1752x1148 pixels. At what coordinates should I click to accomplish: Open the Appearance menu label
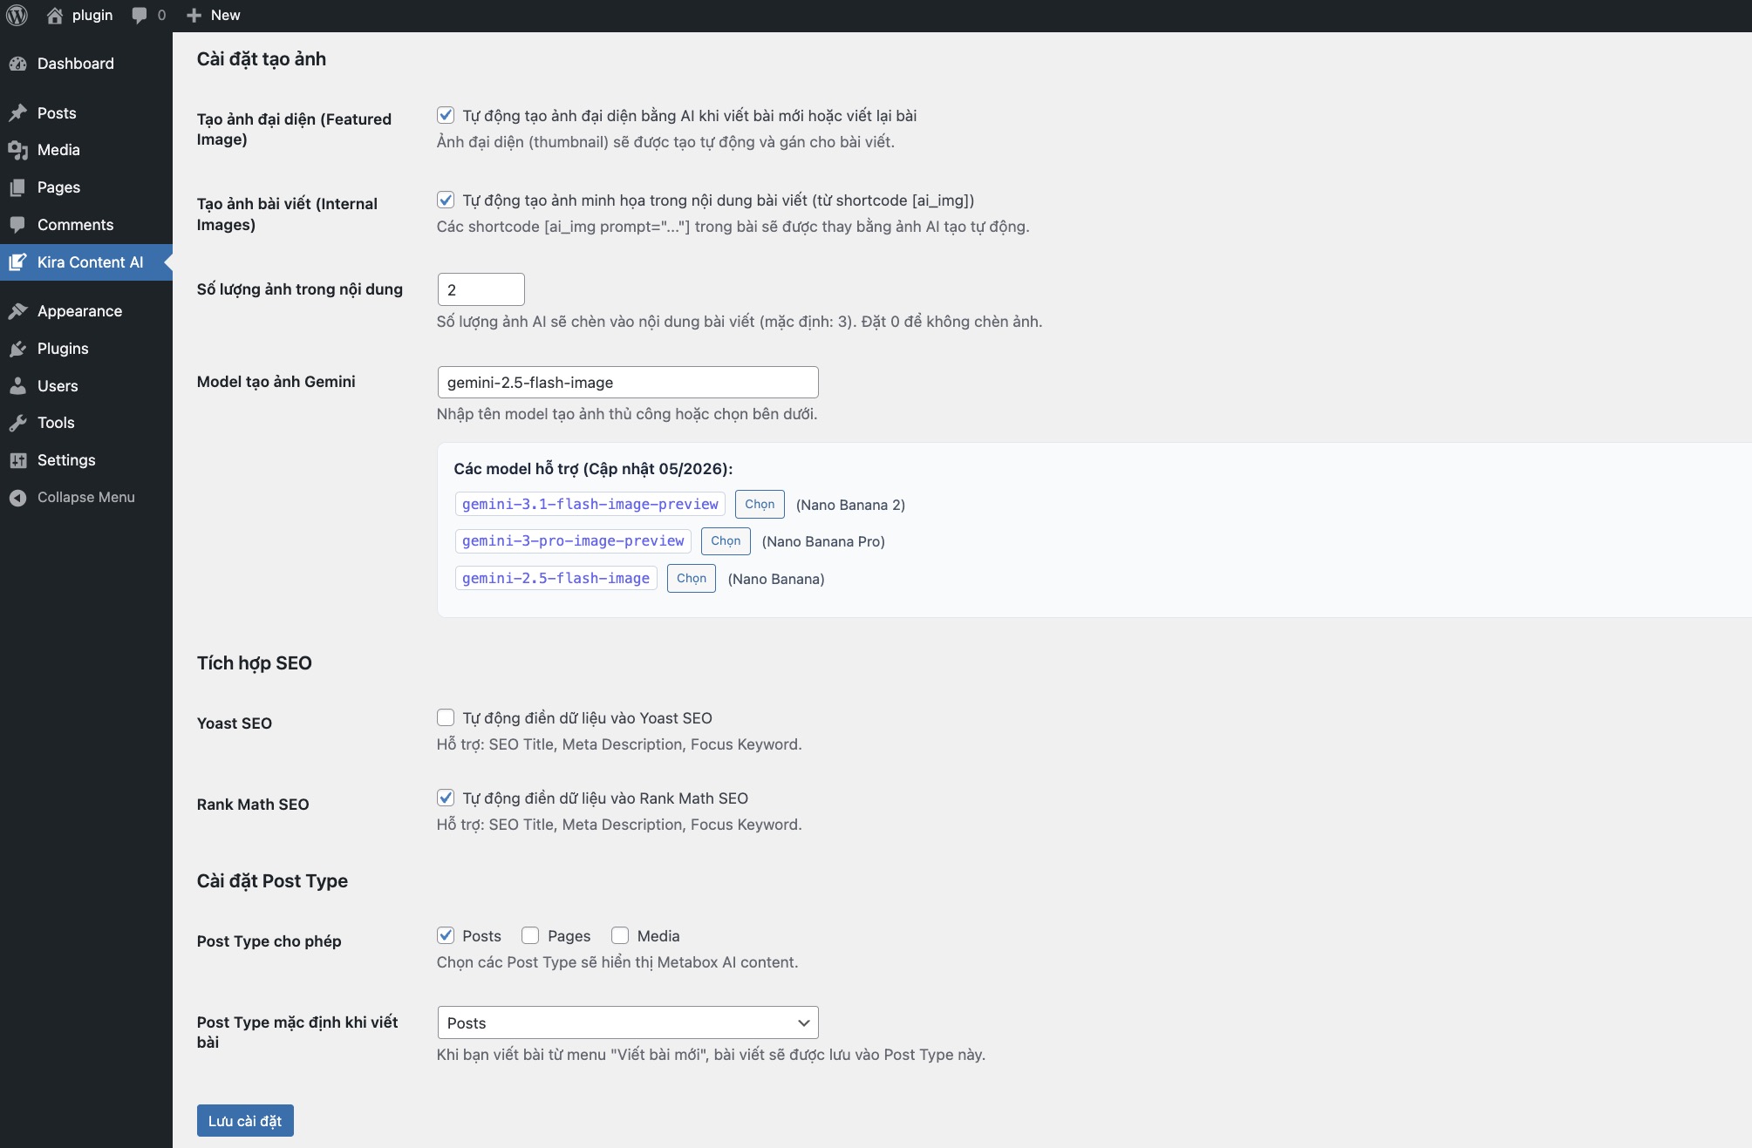(79, 311)
